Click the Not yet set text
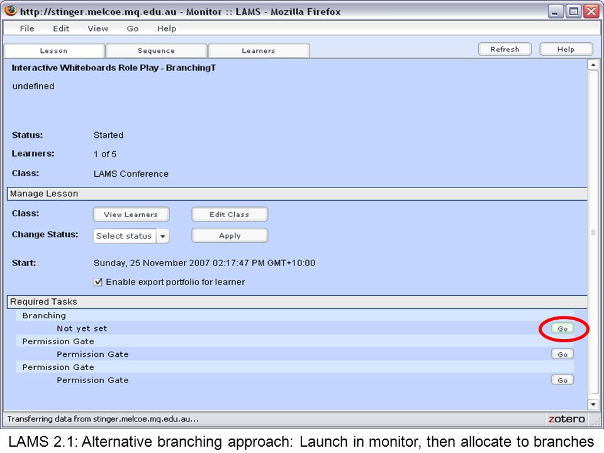Viewport: 604px width, 453px height. (x=82, y=328)
